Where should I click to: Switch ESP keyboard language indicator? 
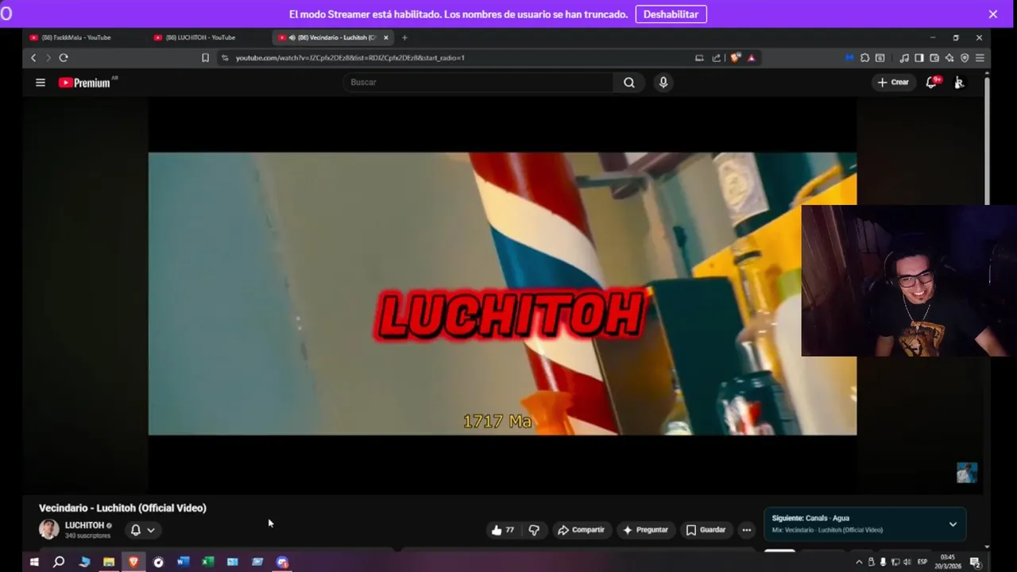click(x=922, y=562)
